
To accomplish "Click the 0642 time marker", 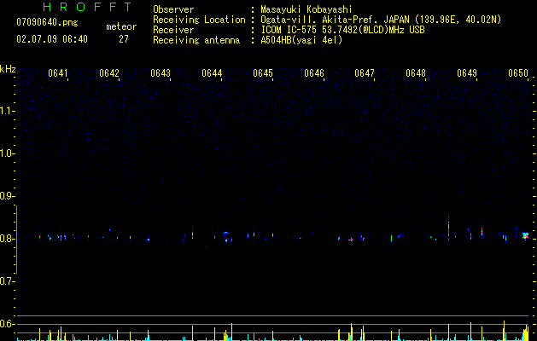I will pyautogui.click(x=109, y=73).
